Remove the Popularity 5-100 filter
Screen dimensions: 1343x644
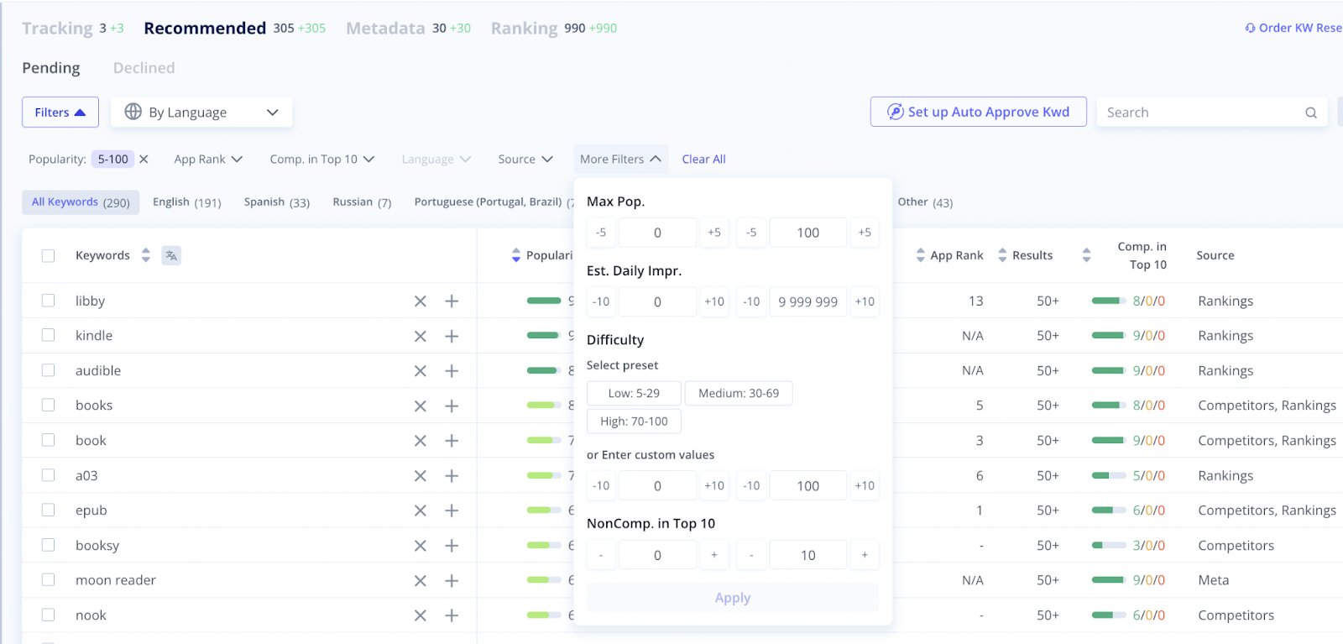point(144,160)
